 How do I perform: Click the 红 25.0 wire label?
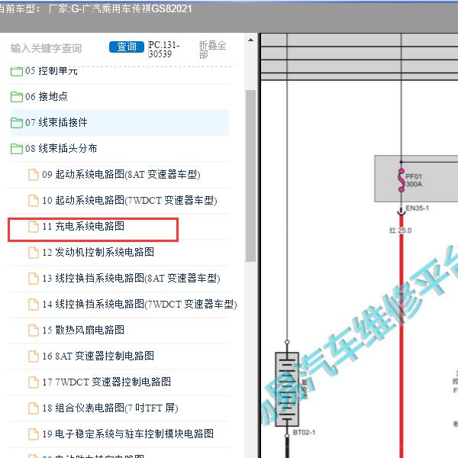(401, 231)
